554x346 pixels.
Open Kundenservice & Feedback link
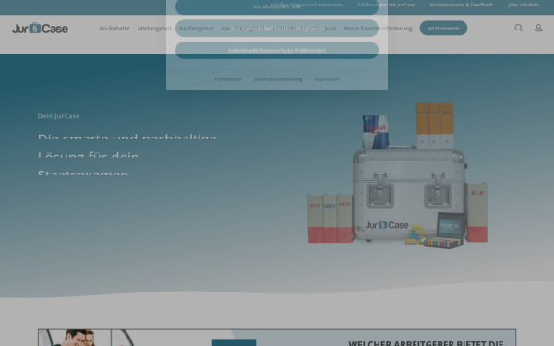point(461,5)
